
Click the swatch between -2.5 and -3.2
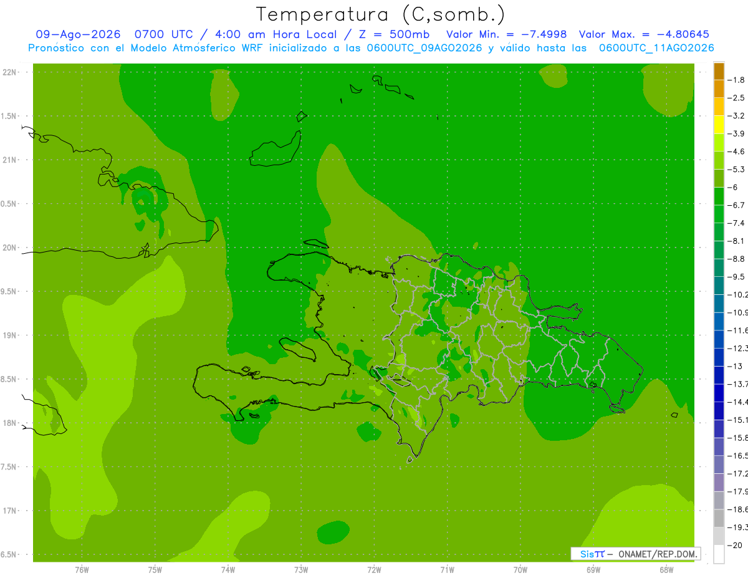tap(719, 107)
